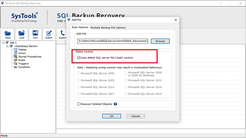Viewport: 246px width, 138px height.
Task: Choose Microsoft SQL Server 2017 radio button
Action: (x=79, y=94)
